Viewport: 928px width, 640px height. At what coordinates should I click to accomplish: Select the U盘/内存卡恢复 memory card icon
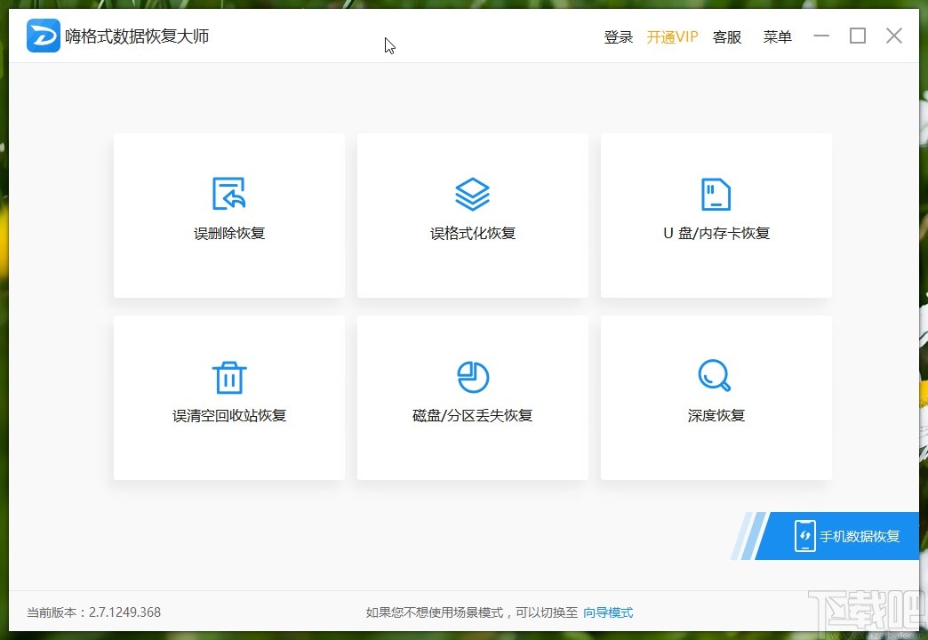coord(716,192)
